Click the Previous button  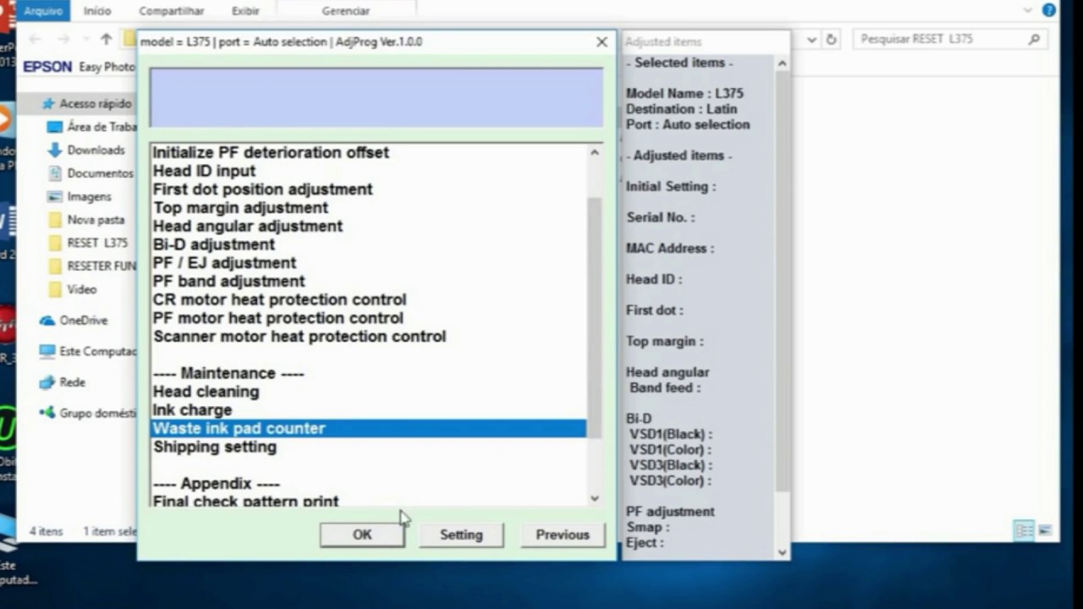pyautogui.click(x=563, y=535)
